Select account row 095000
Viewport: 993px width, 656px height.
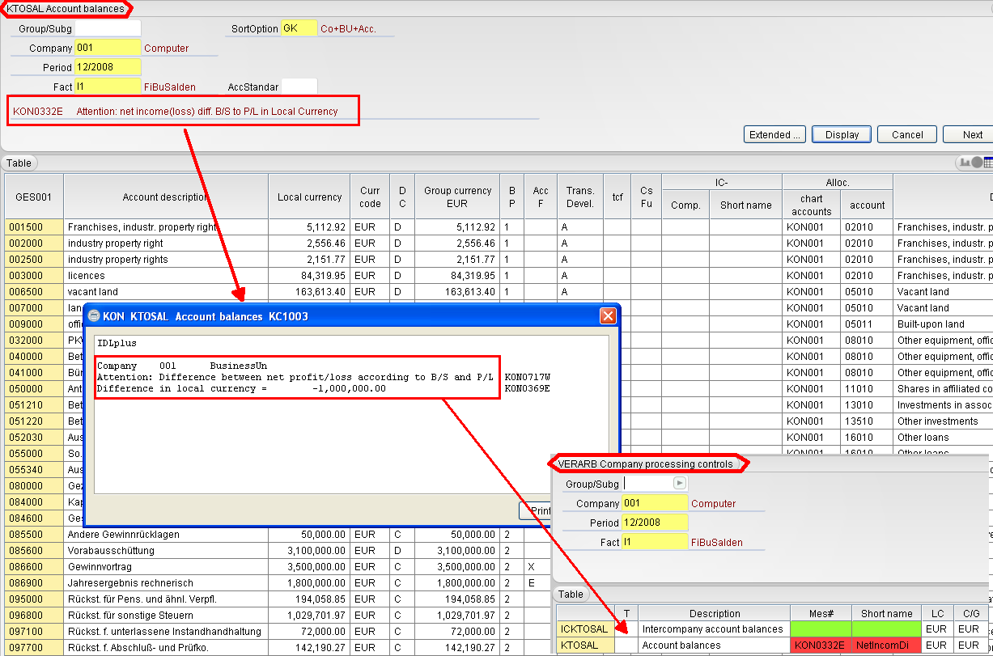point(33,599)
